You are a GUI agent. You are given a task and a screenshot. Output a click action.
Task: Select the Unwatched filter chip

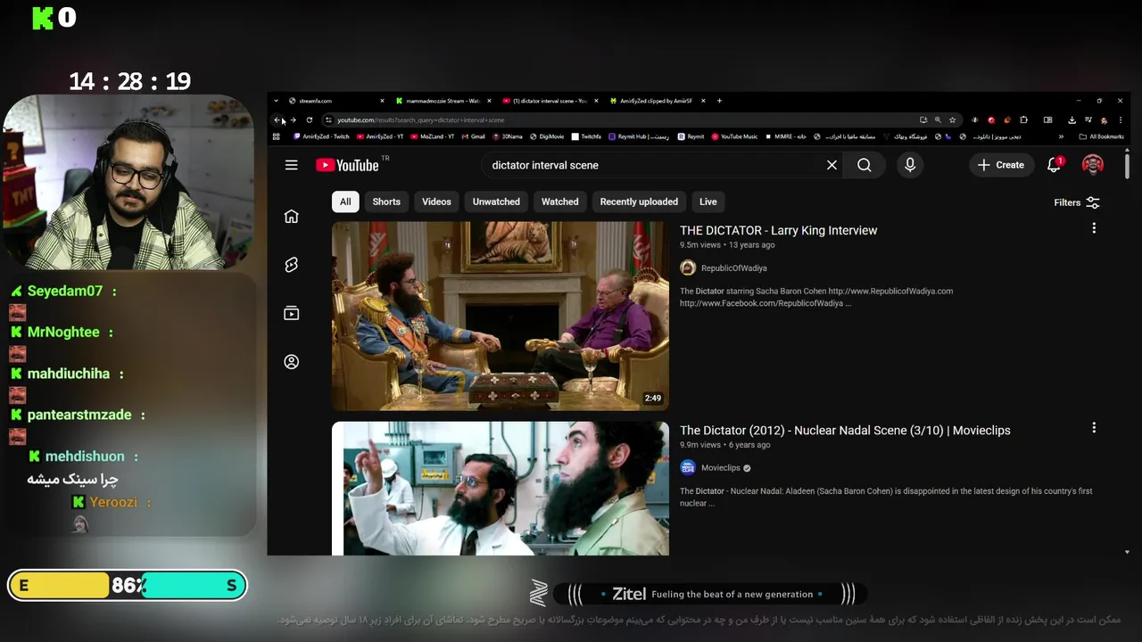pyautogui.click(x=496, y=202)
